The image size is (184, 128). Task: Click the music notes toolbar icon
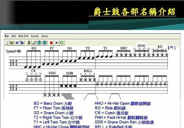[34, 43]
